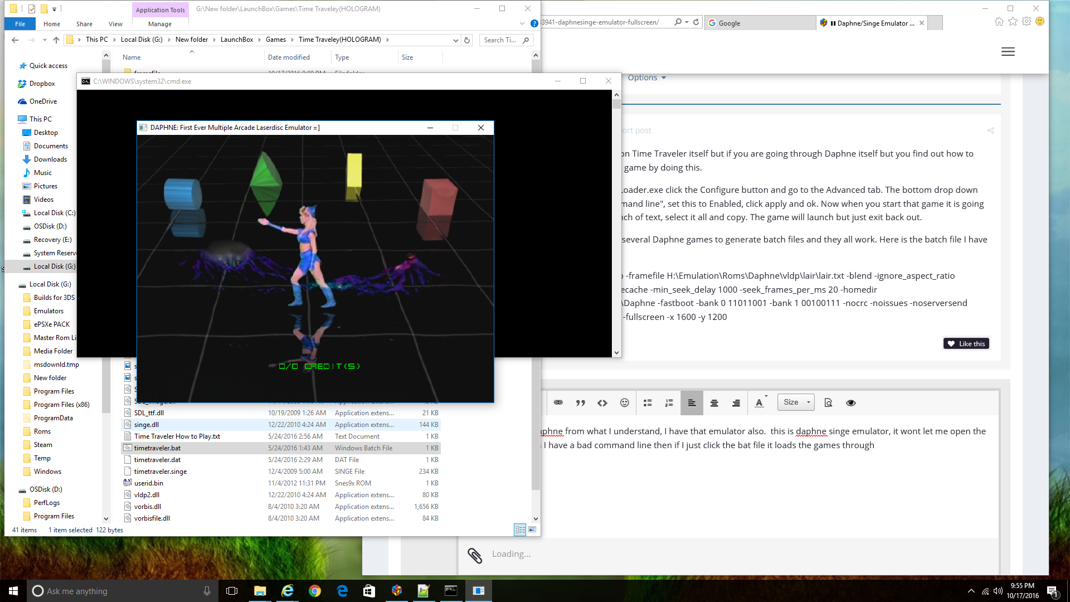Click the share icon on the post
The width and height of the screenshot is (1070, 602).
[990, 130]
